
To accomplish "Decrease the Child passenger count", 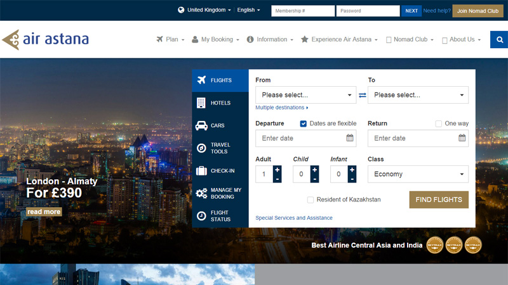I will [x=314, y=179].
